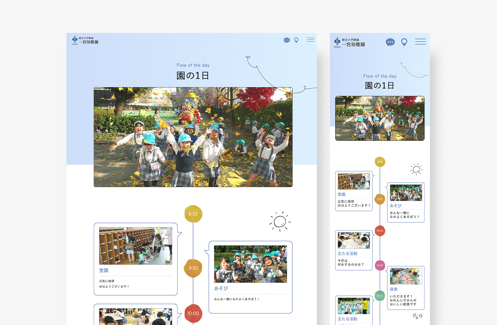The image size is (497, 325).
Task: Select the 8:30 timeline marker on desktop
Action: tap(193, 214)
